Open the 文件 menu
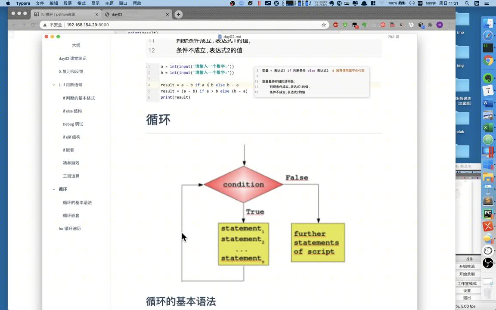 [40, 3]
